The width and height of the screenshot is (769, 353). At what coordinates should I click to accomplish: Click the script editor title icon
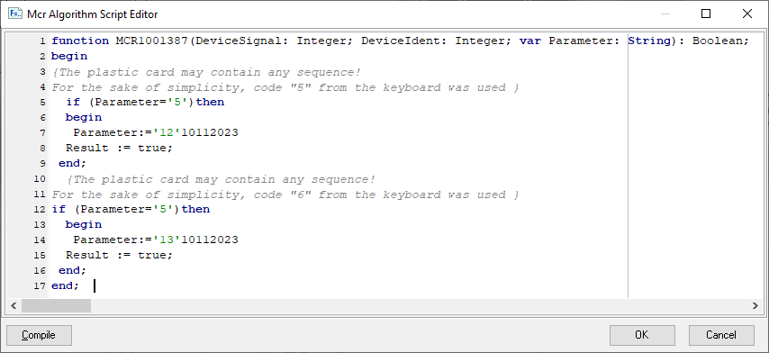point(14,14)
